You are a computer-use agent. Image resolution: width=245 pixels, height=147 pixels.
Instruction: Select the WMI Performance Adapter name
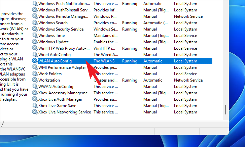(x=62, y=67)
